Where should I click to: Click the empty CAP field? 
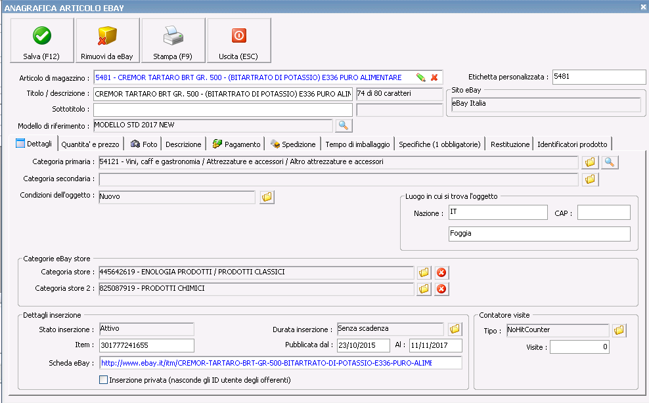point(604,212)
